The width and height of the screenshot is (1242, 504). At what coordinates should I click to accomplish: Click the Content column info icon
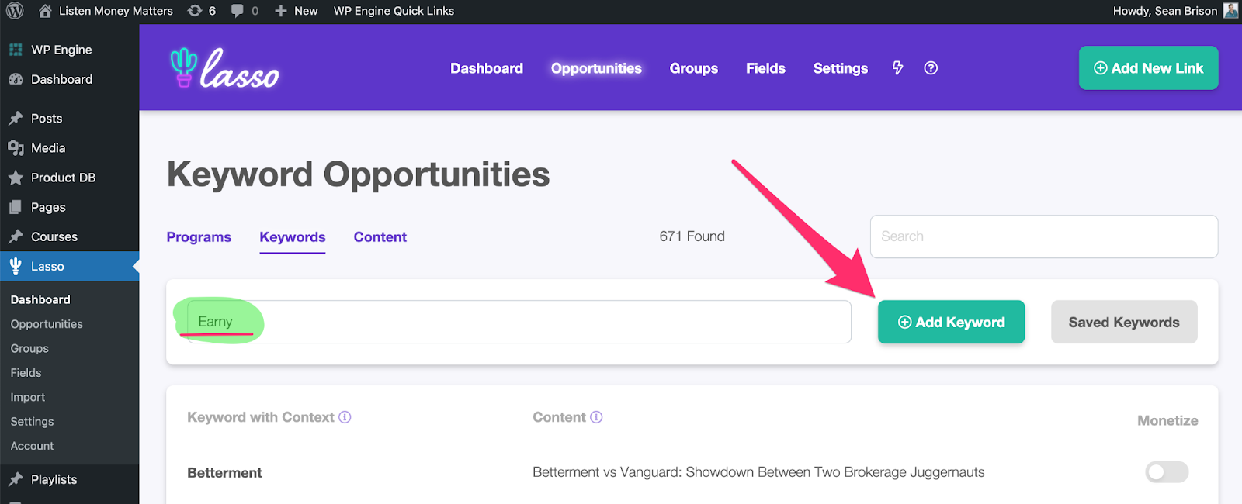tap(596, 417)
